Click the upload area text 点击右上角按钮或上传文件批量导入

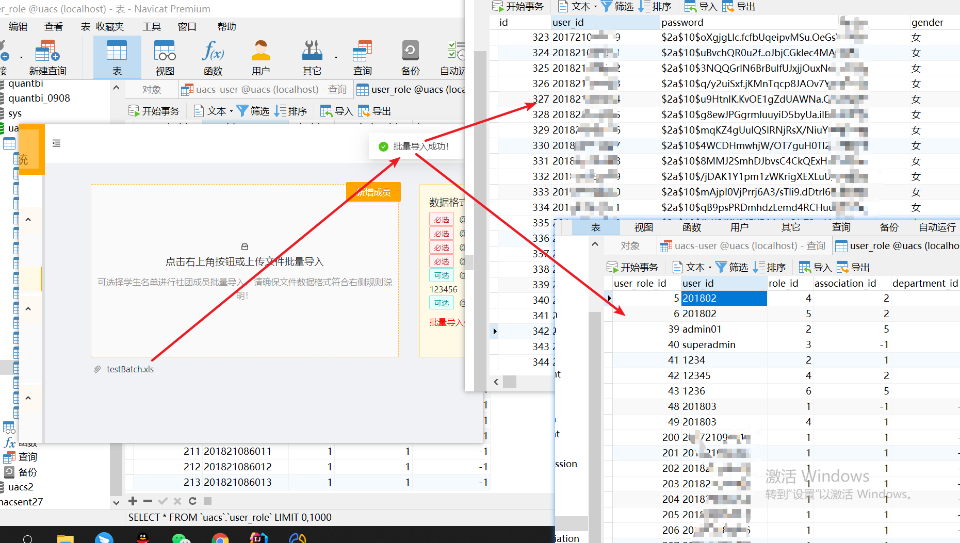(245, 262)
